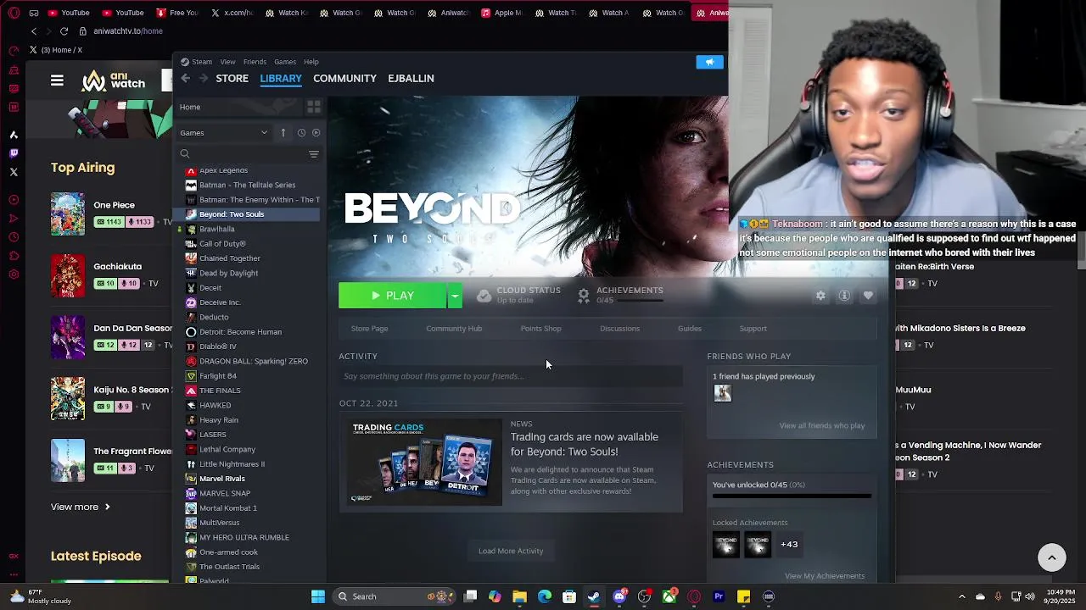Image resolution: width=1086 pixels, height=610 pixels.
Task: Select Brawlhalla in the library list
Action: (216, 229)
